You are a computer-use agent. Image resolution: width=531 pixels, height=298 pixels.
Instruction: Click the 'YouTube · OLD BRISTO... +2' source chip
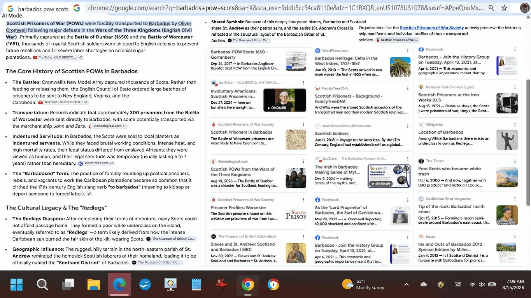[58, 58]
